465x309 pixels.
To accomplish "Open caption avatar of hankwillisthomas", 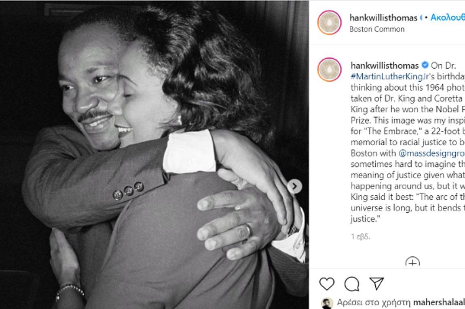I will [330, 70].
